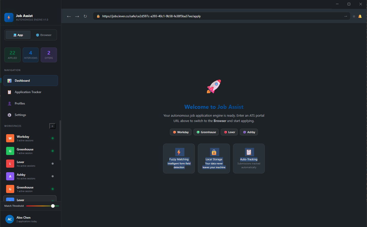Switch to the App tab

click(x=18, y=35)
